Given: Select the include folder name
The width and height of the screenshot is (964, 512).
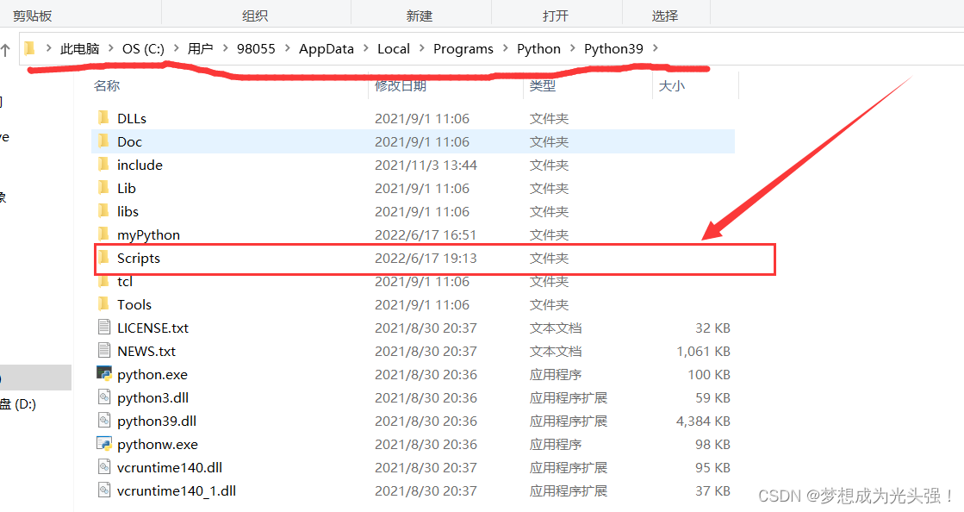Looking at the screenshot, I should click(140, 165).
